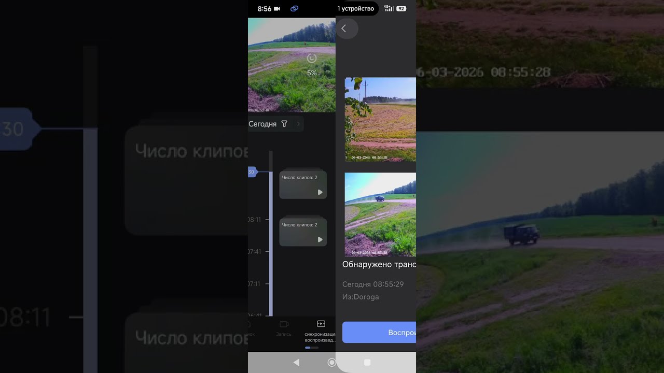
Task: Select the 08:11 time label on timeline
Action: point(254,220)
